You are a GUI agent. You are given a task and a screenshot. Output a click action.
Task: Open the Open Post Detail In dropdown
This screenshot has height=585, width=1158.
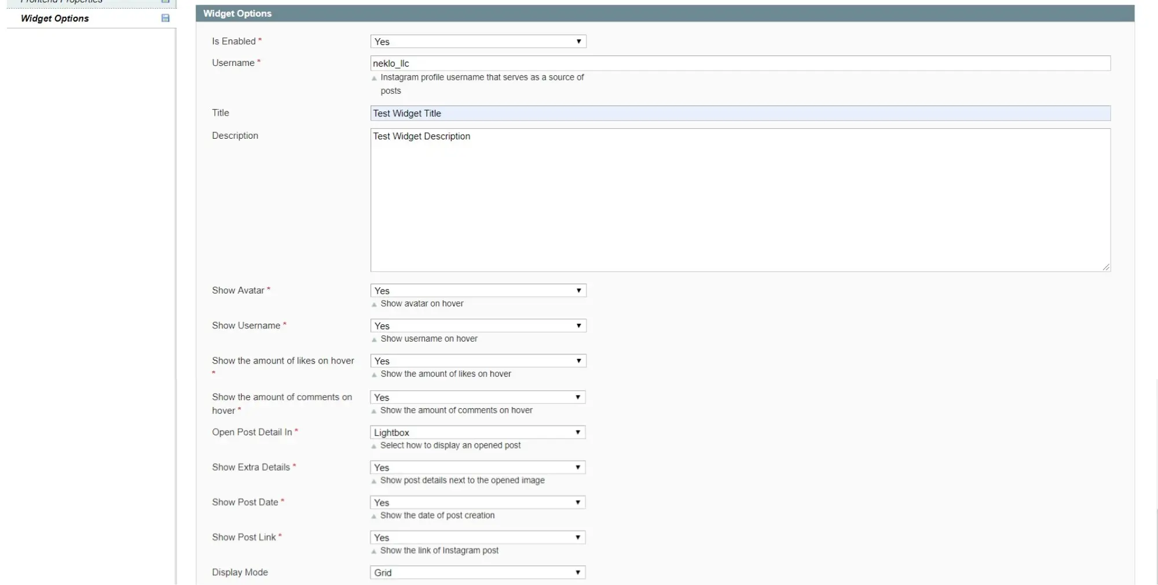point(478,433)
